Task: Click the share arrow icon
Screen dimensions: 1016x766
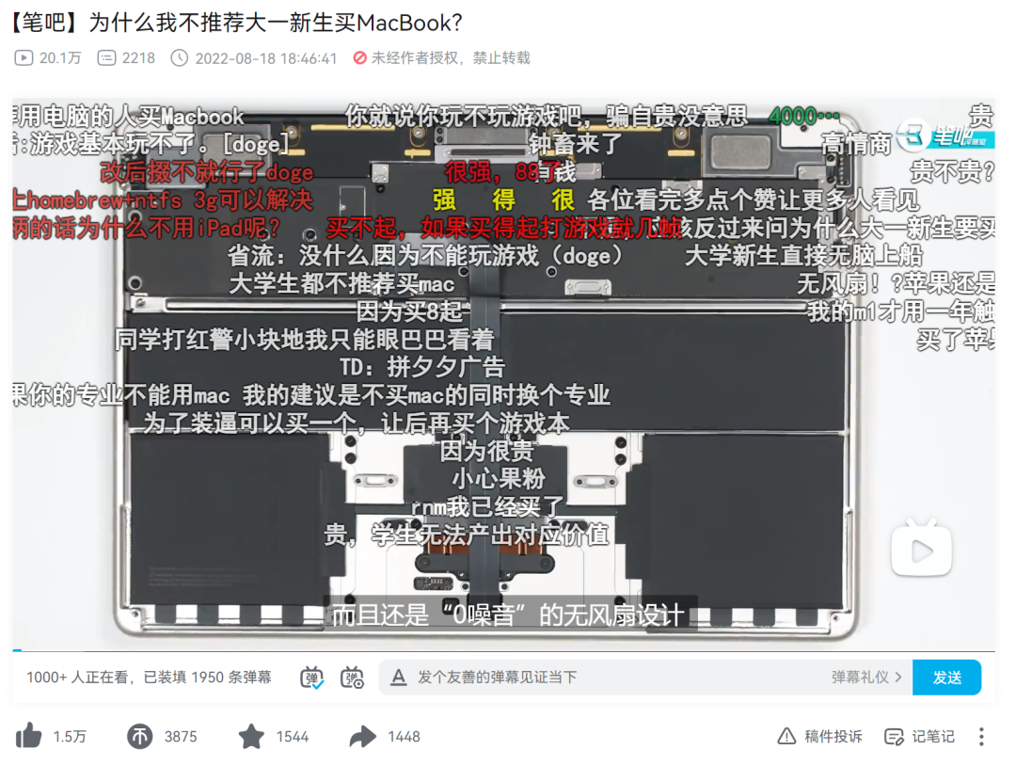Action: pos(363,736)
